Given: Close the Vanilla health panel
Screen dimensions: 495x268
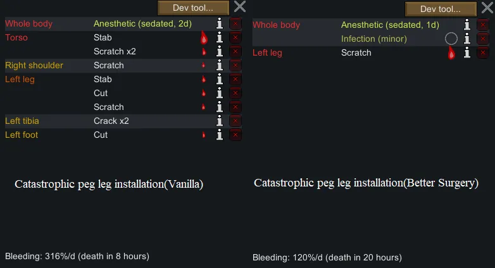Looking at the screenshot, I should point(240,7).
